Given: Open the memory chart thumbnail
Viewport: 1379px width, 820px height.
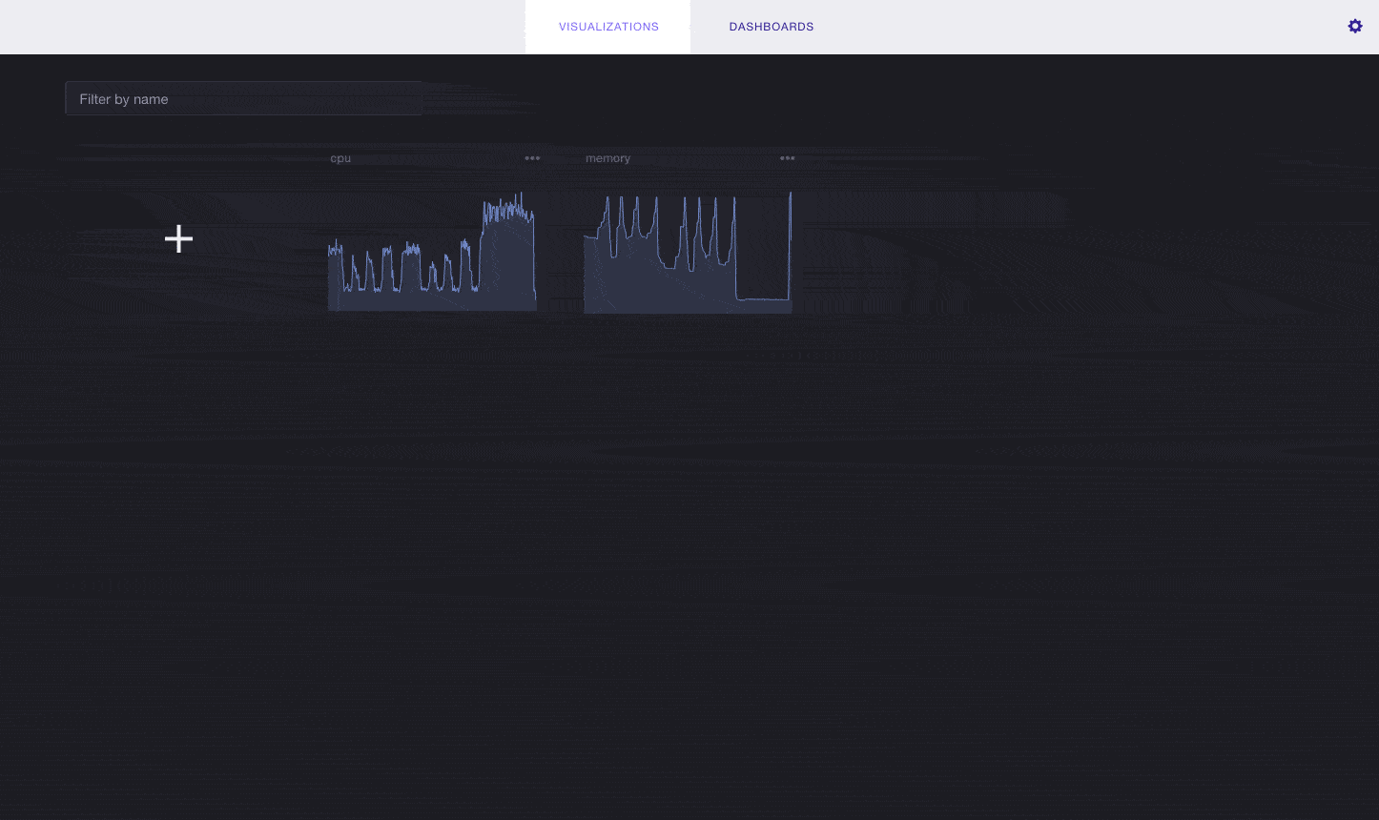Looking at the screenshot, I should (687, 253).
